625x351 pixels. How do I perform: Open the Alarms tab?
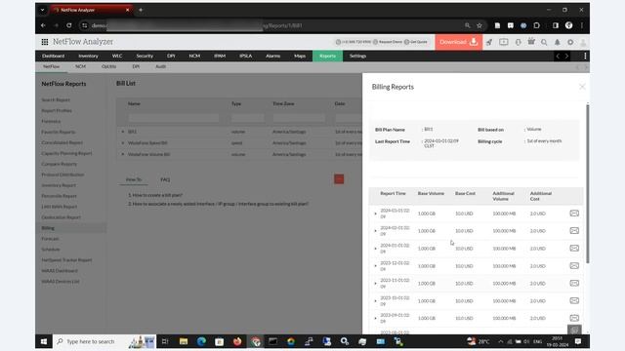pyautogui.click(x=272, y=57)
